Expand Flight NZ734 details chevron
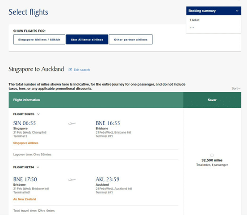This screenshot has width=247, height=216. click(x=38, y=167)
